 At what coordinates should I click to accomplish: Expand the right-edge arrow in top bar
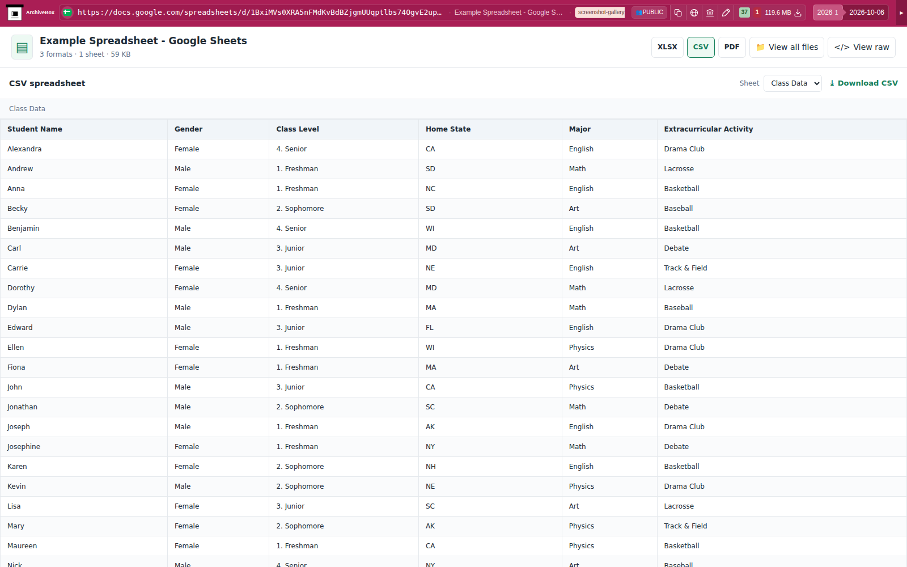pyautogui.click(x=901, y=12)
